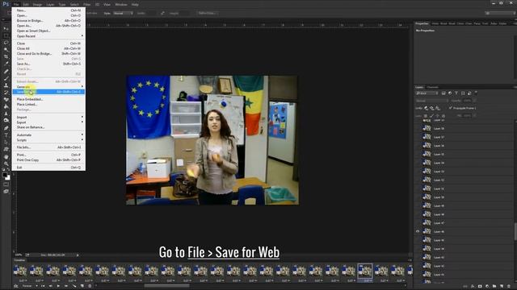The height and width of the screenshot is (290, 517).
Task: Select the Rectangular Marquee tool
Action: (6, 35)
